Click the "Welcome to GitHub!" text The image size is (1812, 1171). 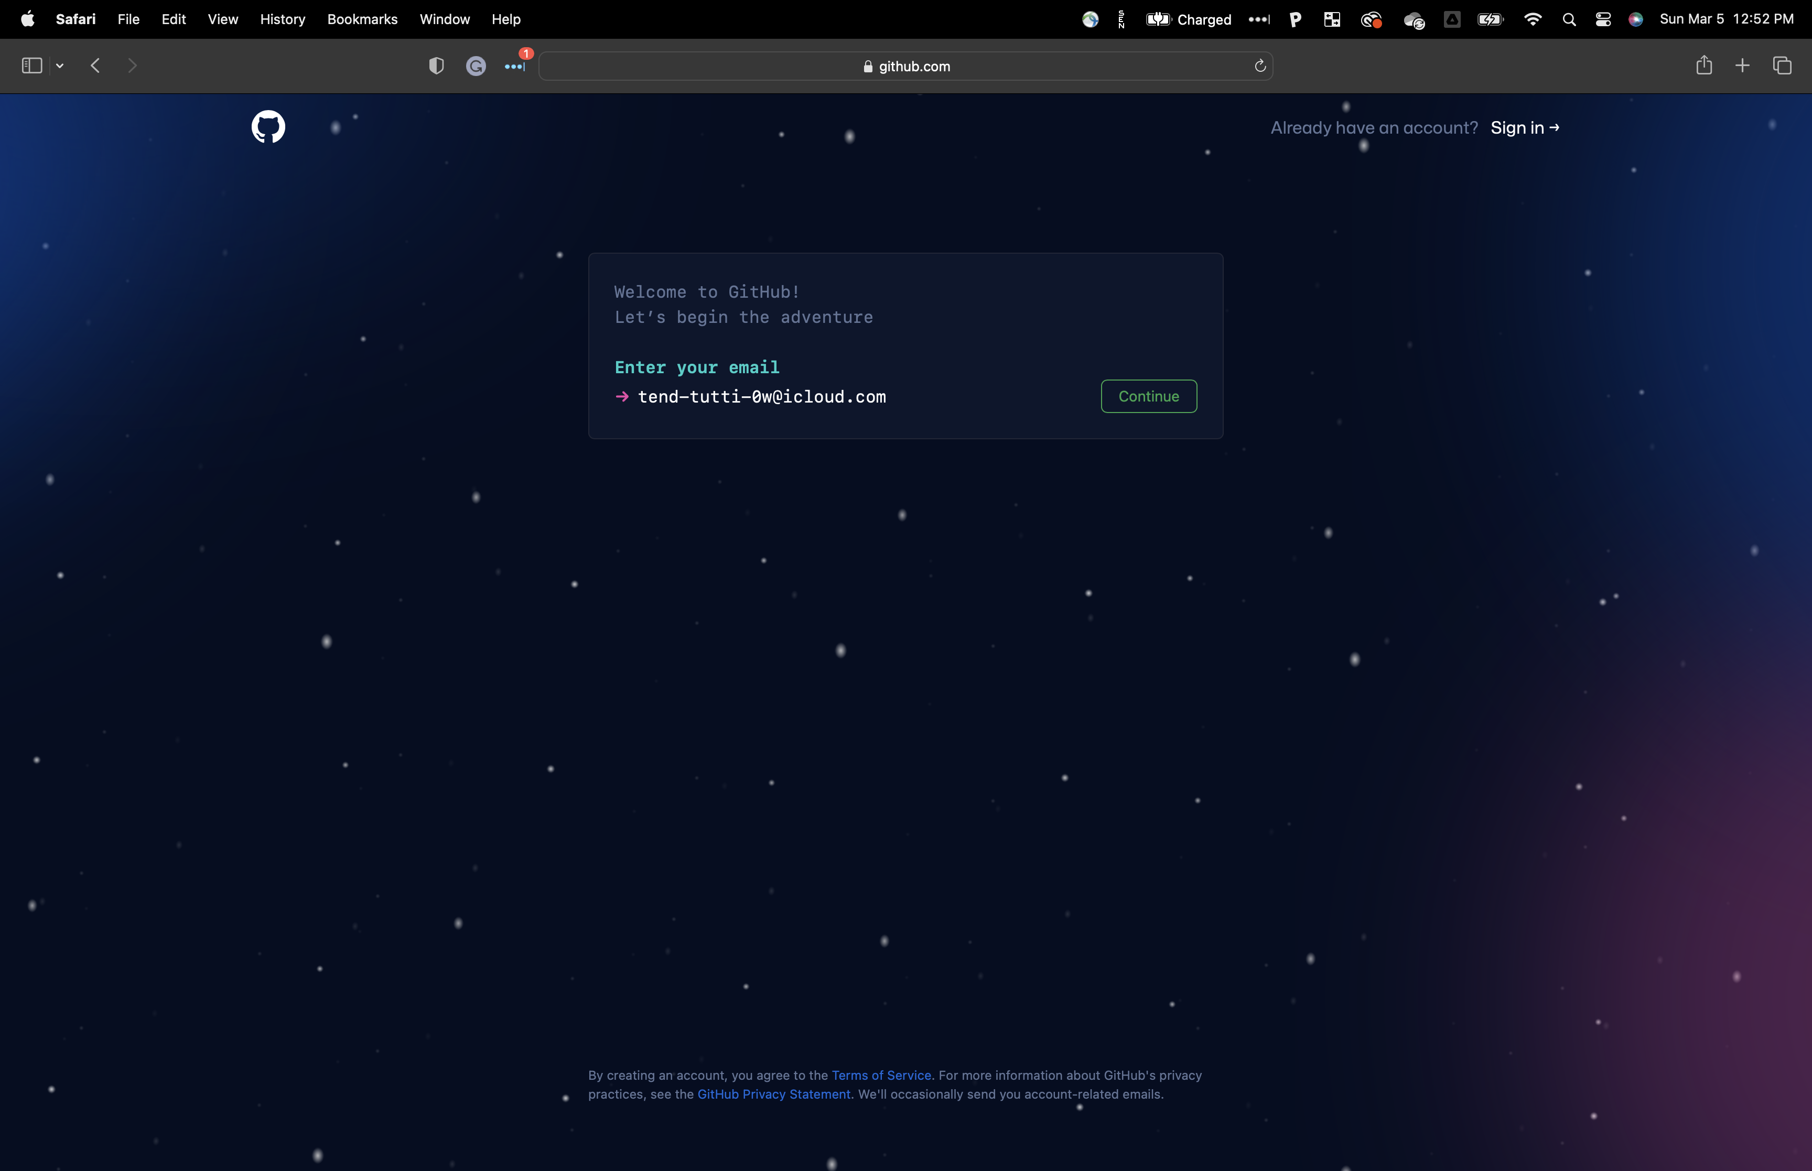point(706,292)
